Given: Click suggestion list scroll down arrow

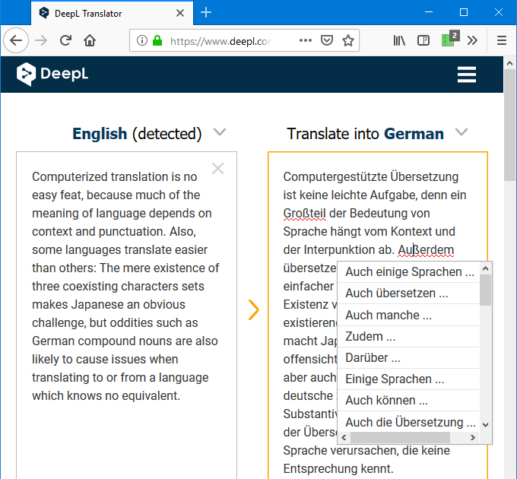Looking at the screenshot, I should (485, 425).
